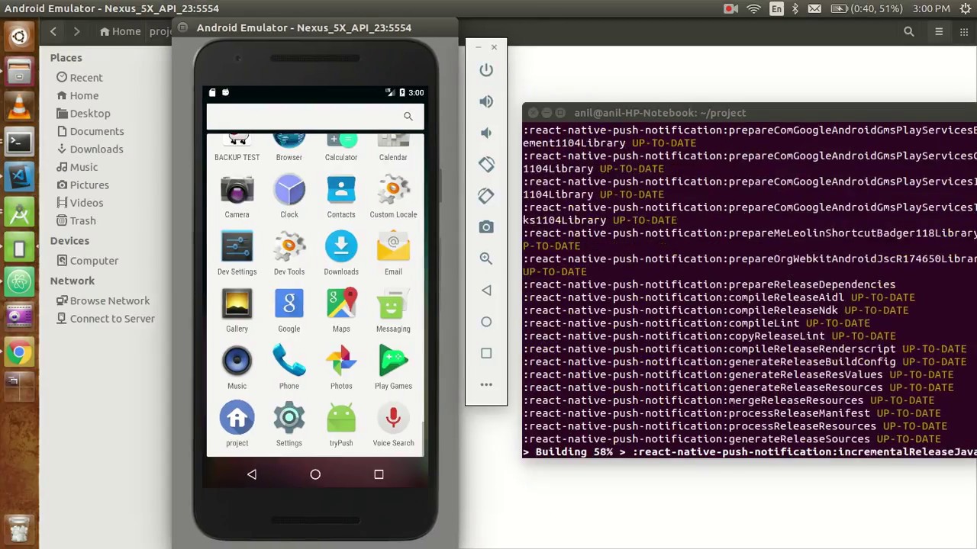Open the file manager hamburger menu
The image size is (977, 549).
click(x=939, y=31)
